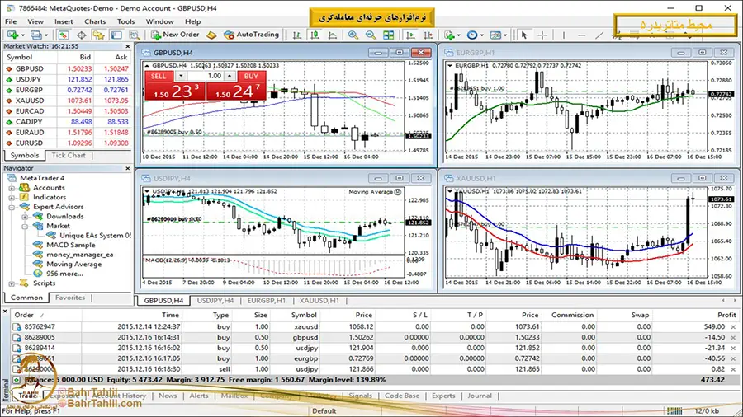Switch to the Favorites tab in Navigator

(69, 298)
